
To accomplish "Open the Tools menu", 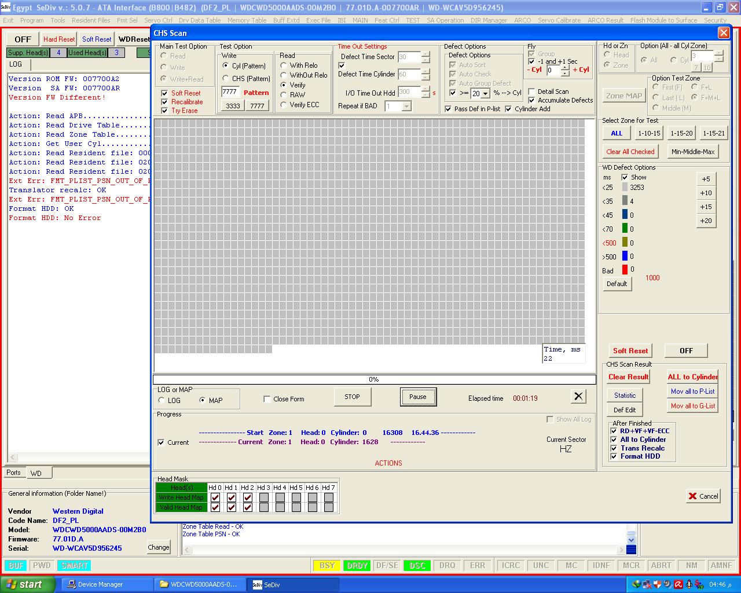I will (x=58, y=20).
